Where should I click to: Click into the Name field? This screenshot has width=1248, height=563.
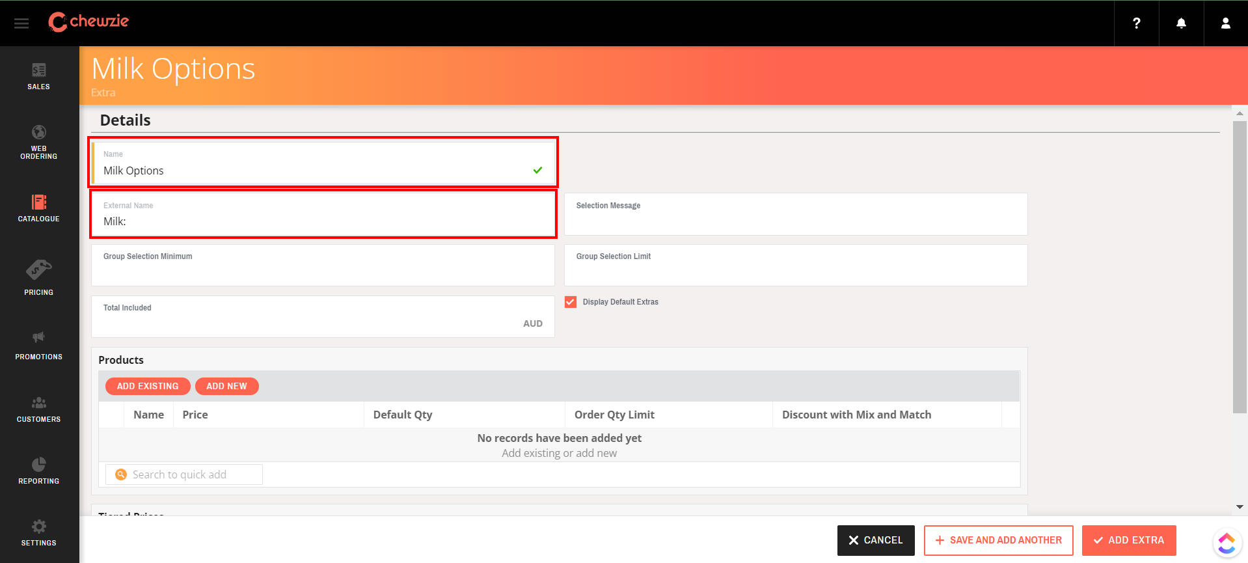click(323, 163)
